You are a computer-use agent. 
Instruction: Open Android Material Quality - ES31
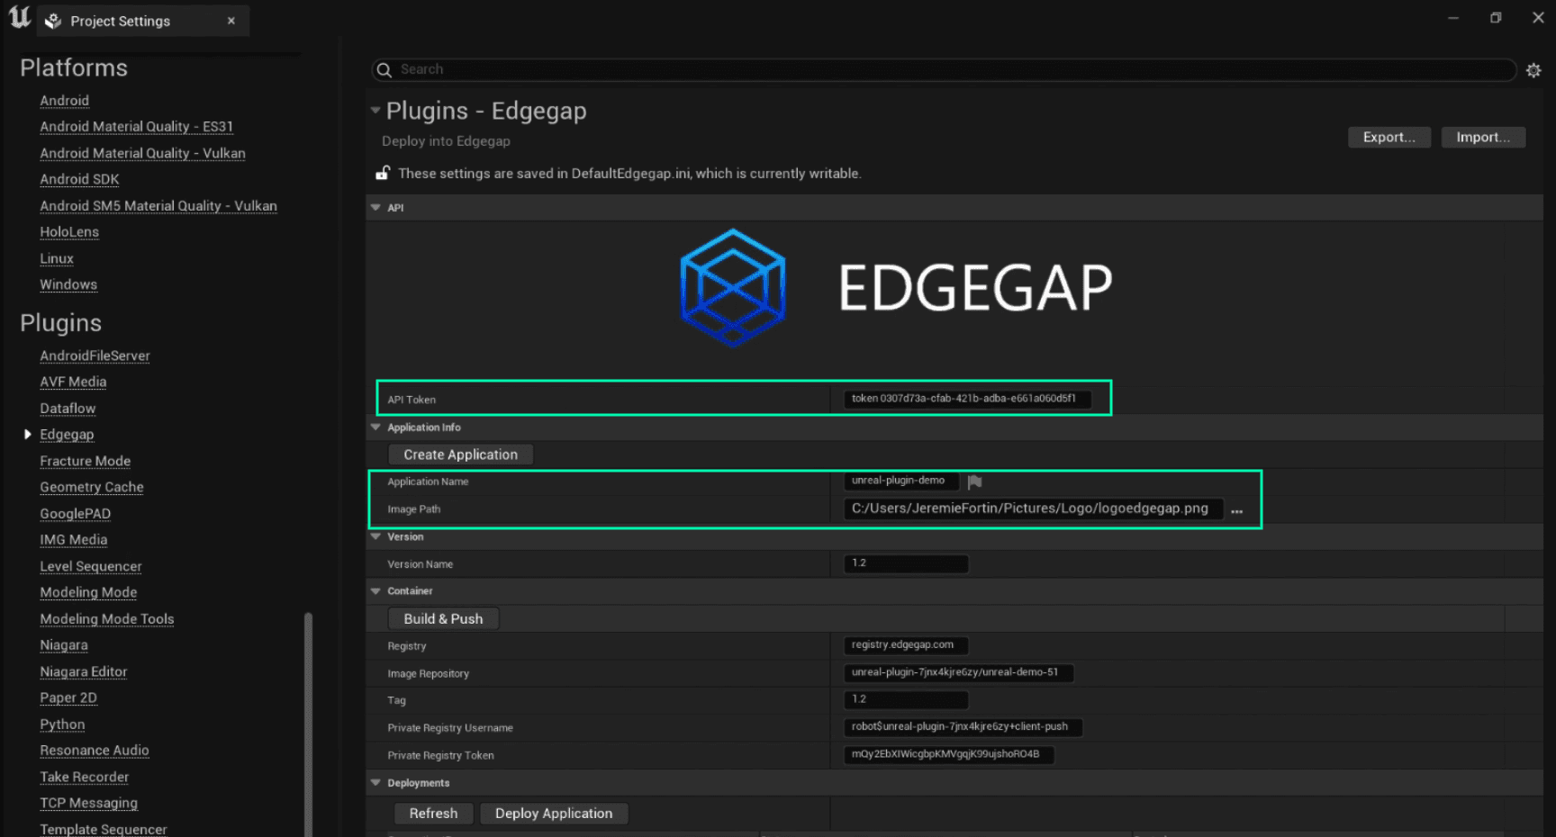pos(136,127)
